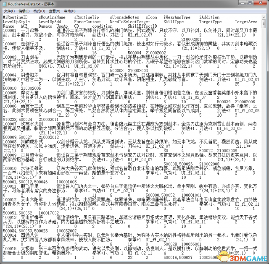Screen dimensions: 269x264
Task: Click the AOE header text
Action: coord(24,26)
